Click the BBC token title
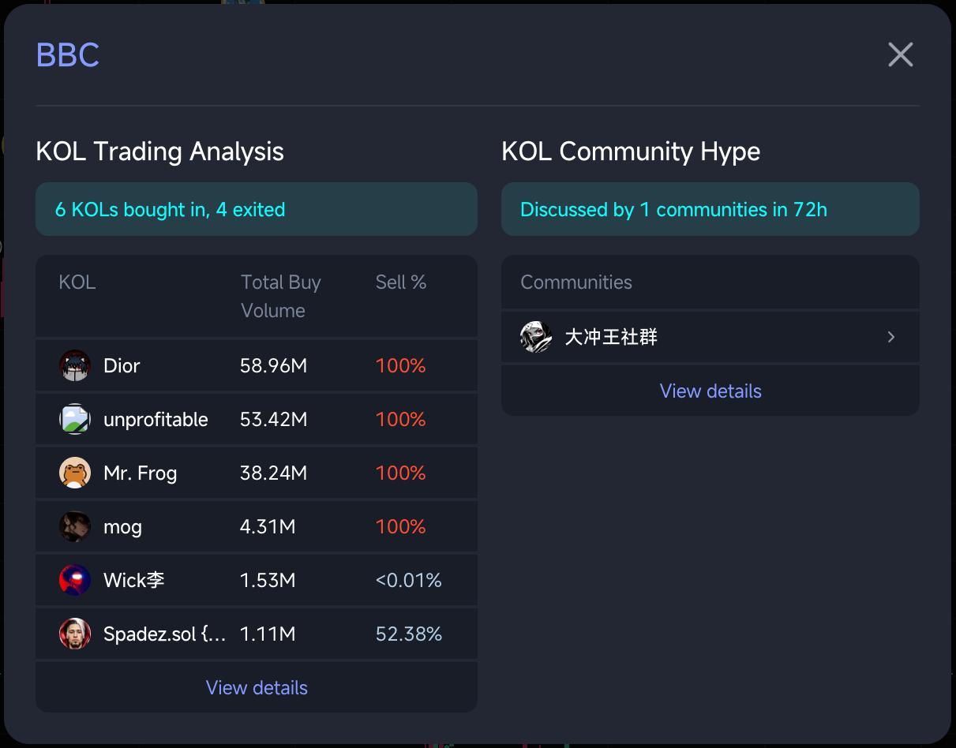The image size is (956, 748). pos(68,55)
